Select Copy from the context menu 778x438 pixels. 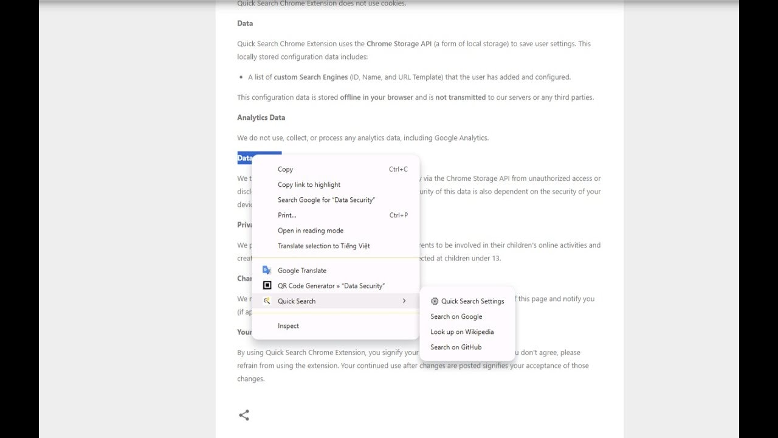[x=336, y=169]
